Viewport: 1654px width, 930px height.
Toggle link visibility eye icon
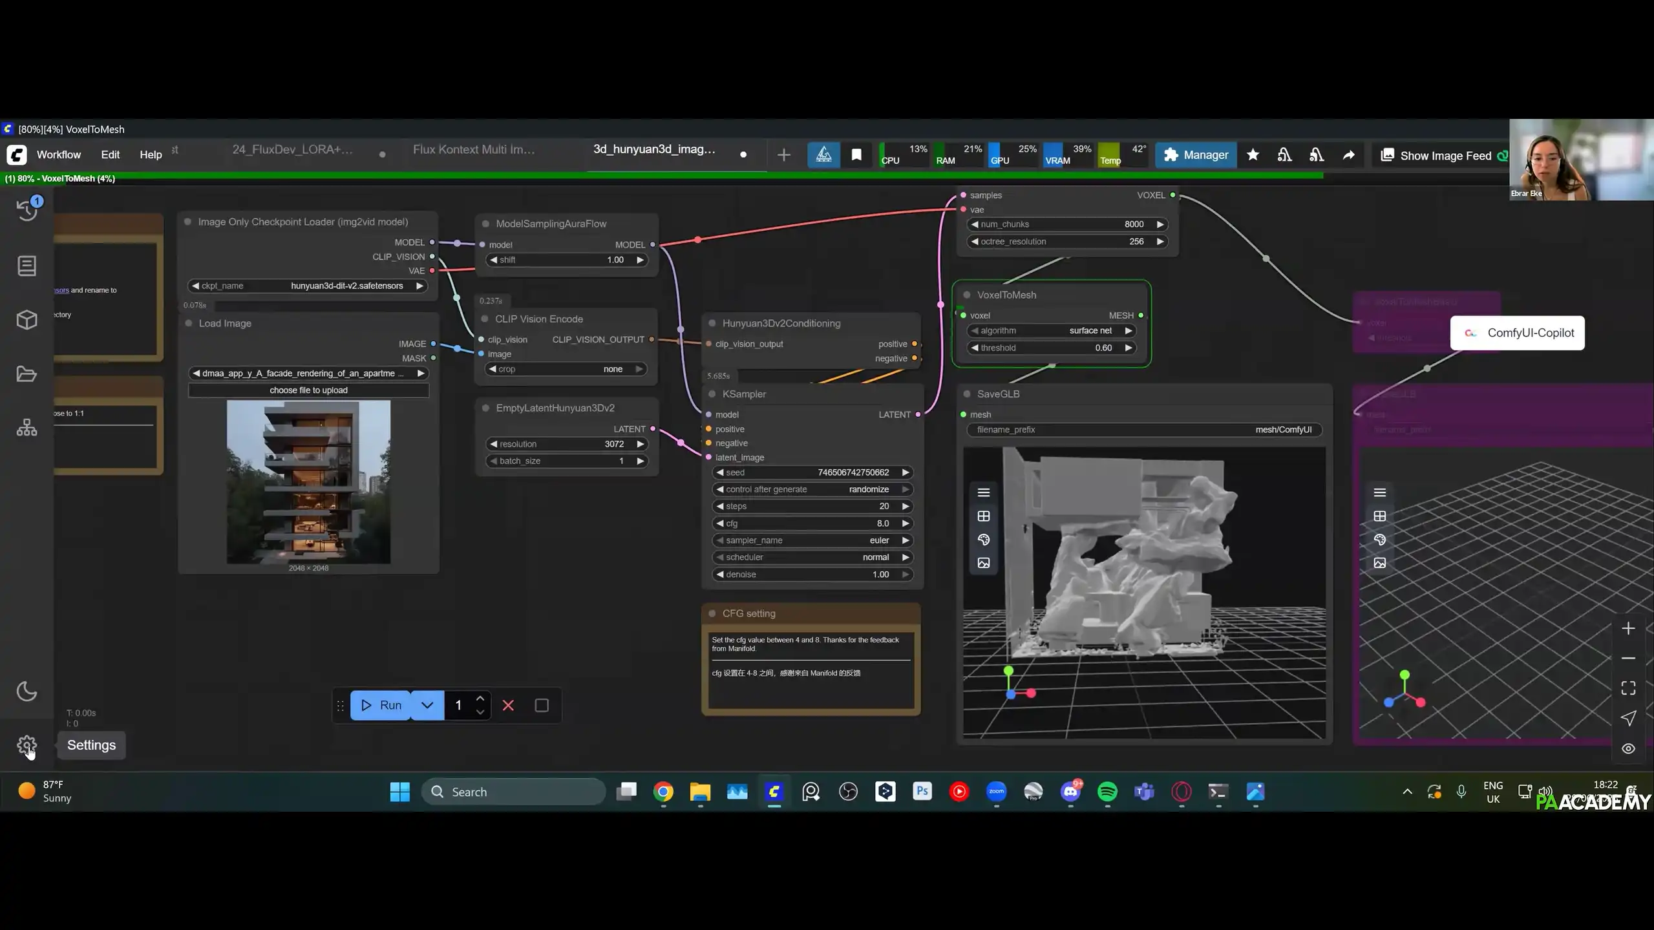[1627, 748]
